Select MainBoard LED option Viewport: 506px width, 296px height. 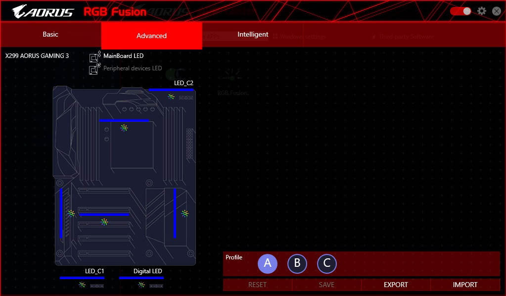pyautogui.click(x=123, y=56)
